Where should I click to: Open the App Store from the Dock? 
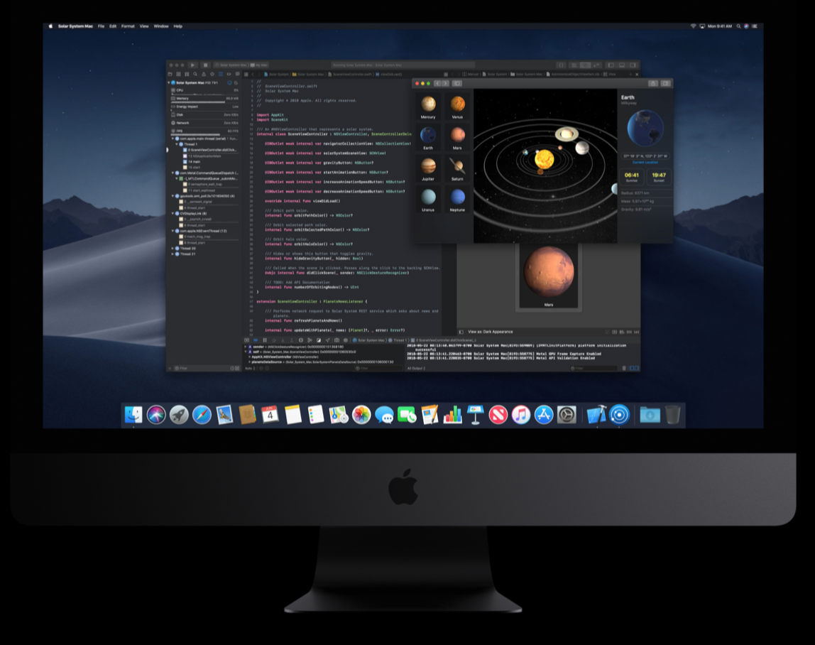pos(544,415)
